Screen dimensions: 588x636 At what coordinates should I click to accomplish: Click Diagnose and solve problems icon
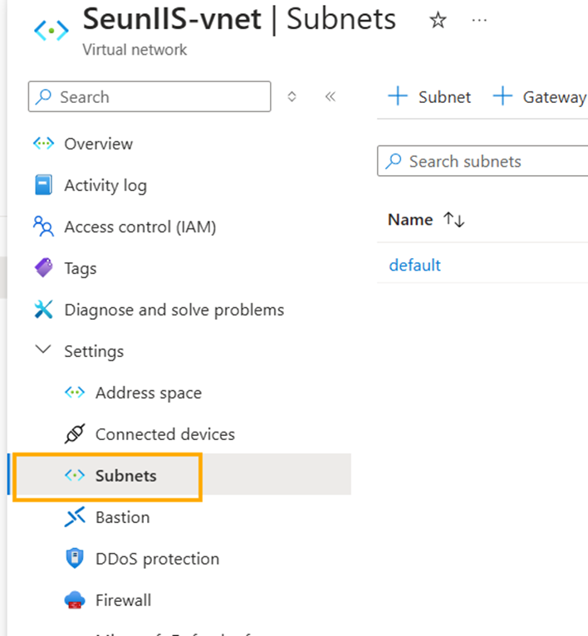pos(43,310)
